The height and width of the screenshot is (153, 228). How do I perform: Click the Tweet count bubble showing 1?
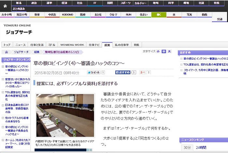point(103,72)
